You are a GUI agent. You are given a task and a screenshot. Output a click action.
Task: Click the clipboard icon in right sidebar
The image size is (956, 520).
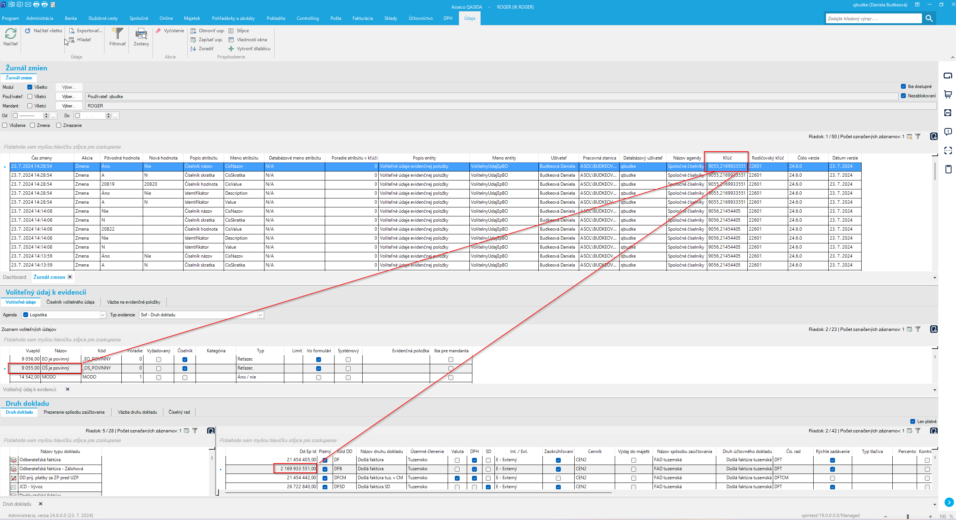[948, 169]
